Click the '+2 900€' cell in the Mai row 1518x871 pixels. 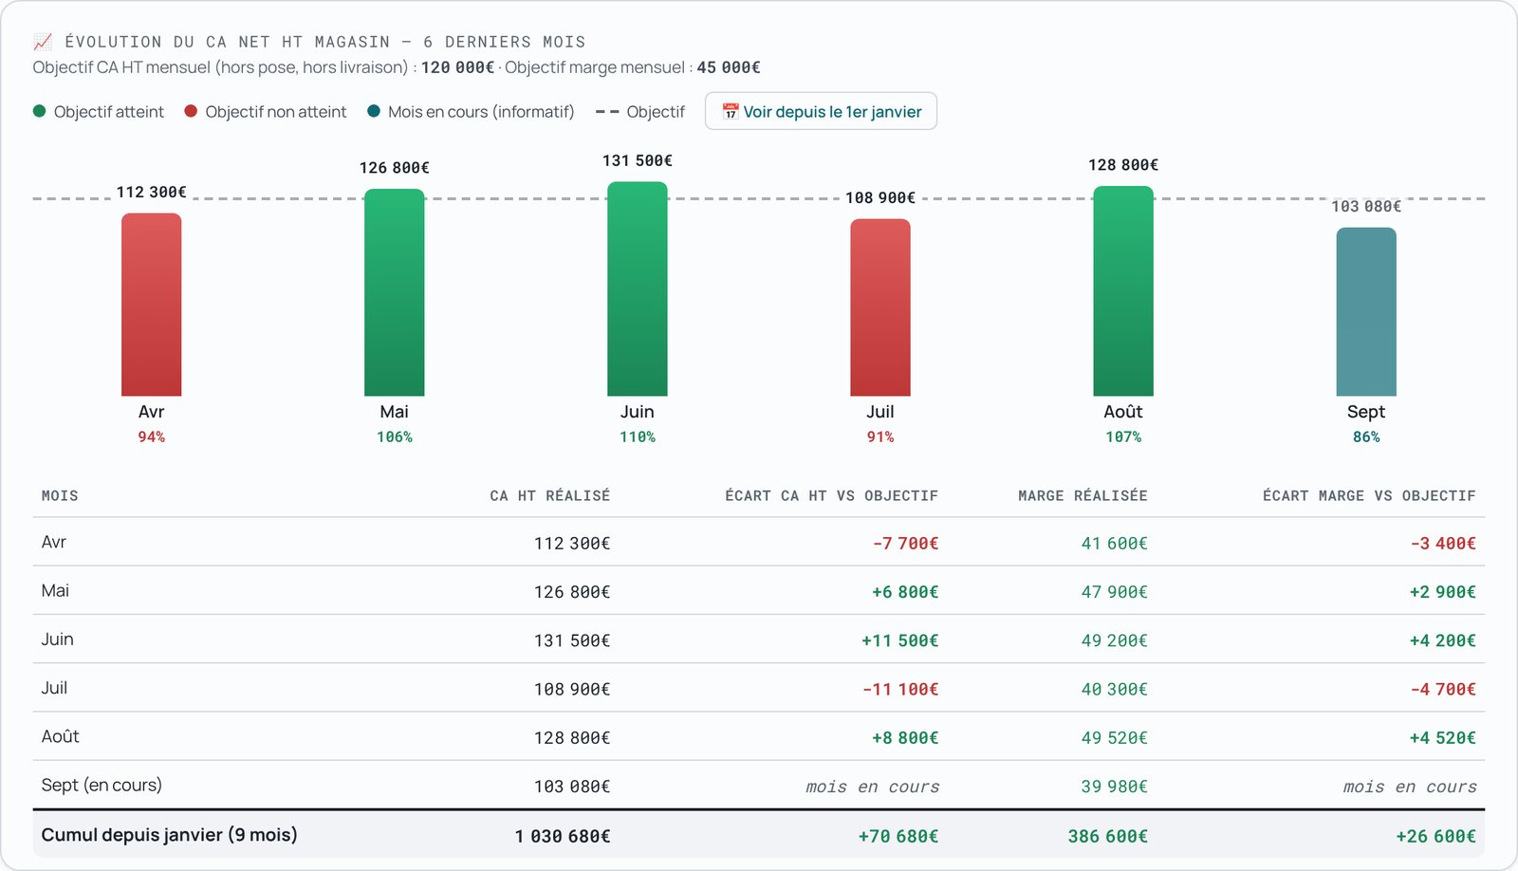(x=1443, y=592)
